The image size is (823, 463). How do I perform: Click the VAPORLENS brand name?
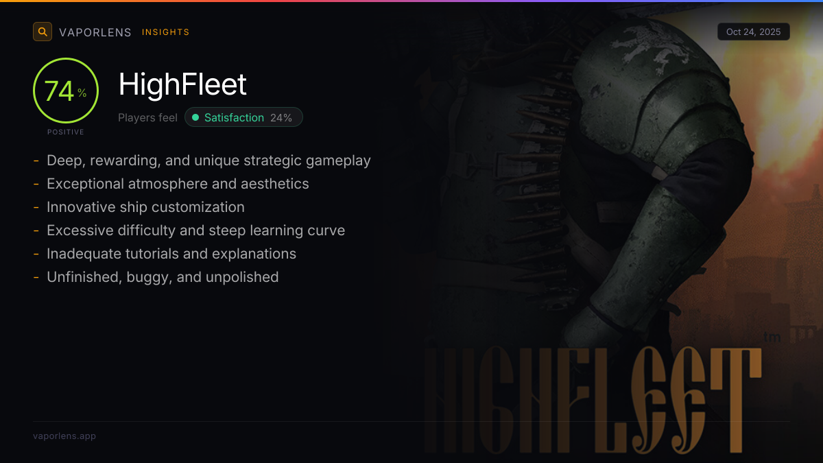coord(95,32)
